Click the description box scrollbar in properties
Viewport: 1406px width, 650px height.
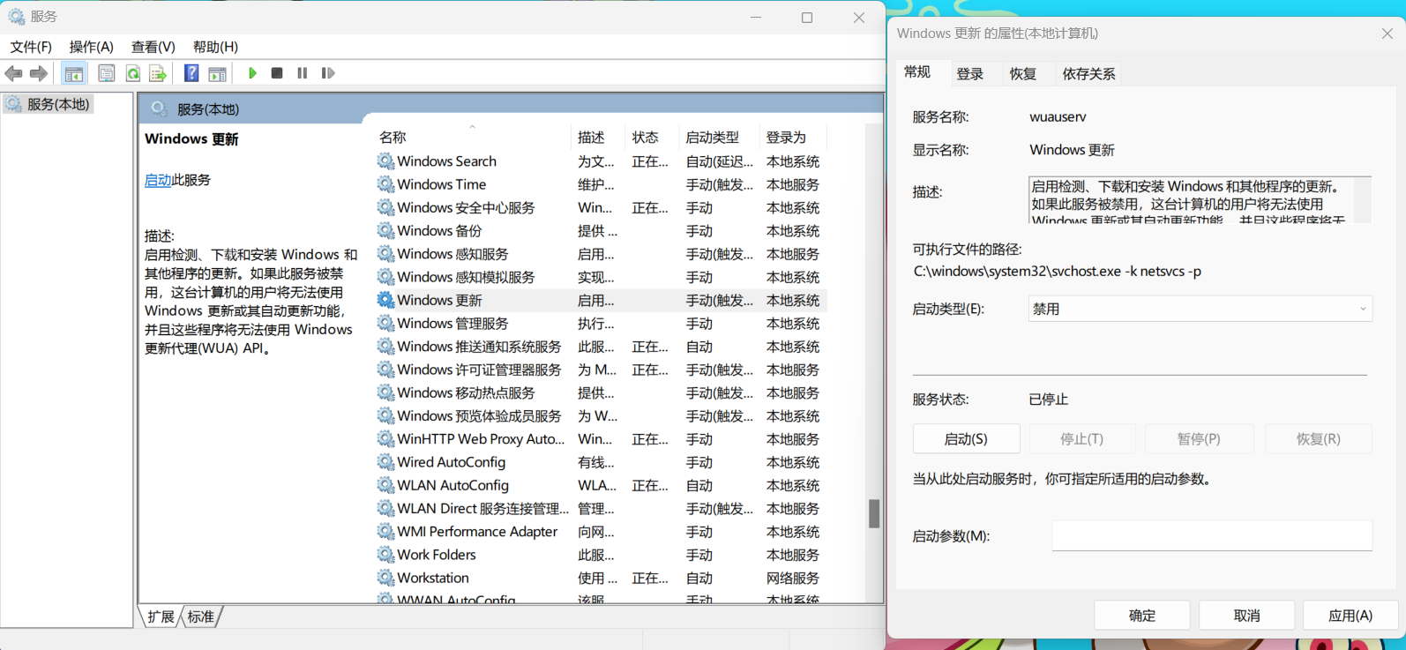tap(1362, 199)
